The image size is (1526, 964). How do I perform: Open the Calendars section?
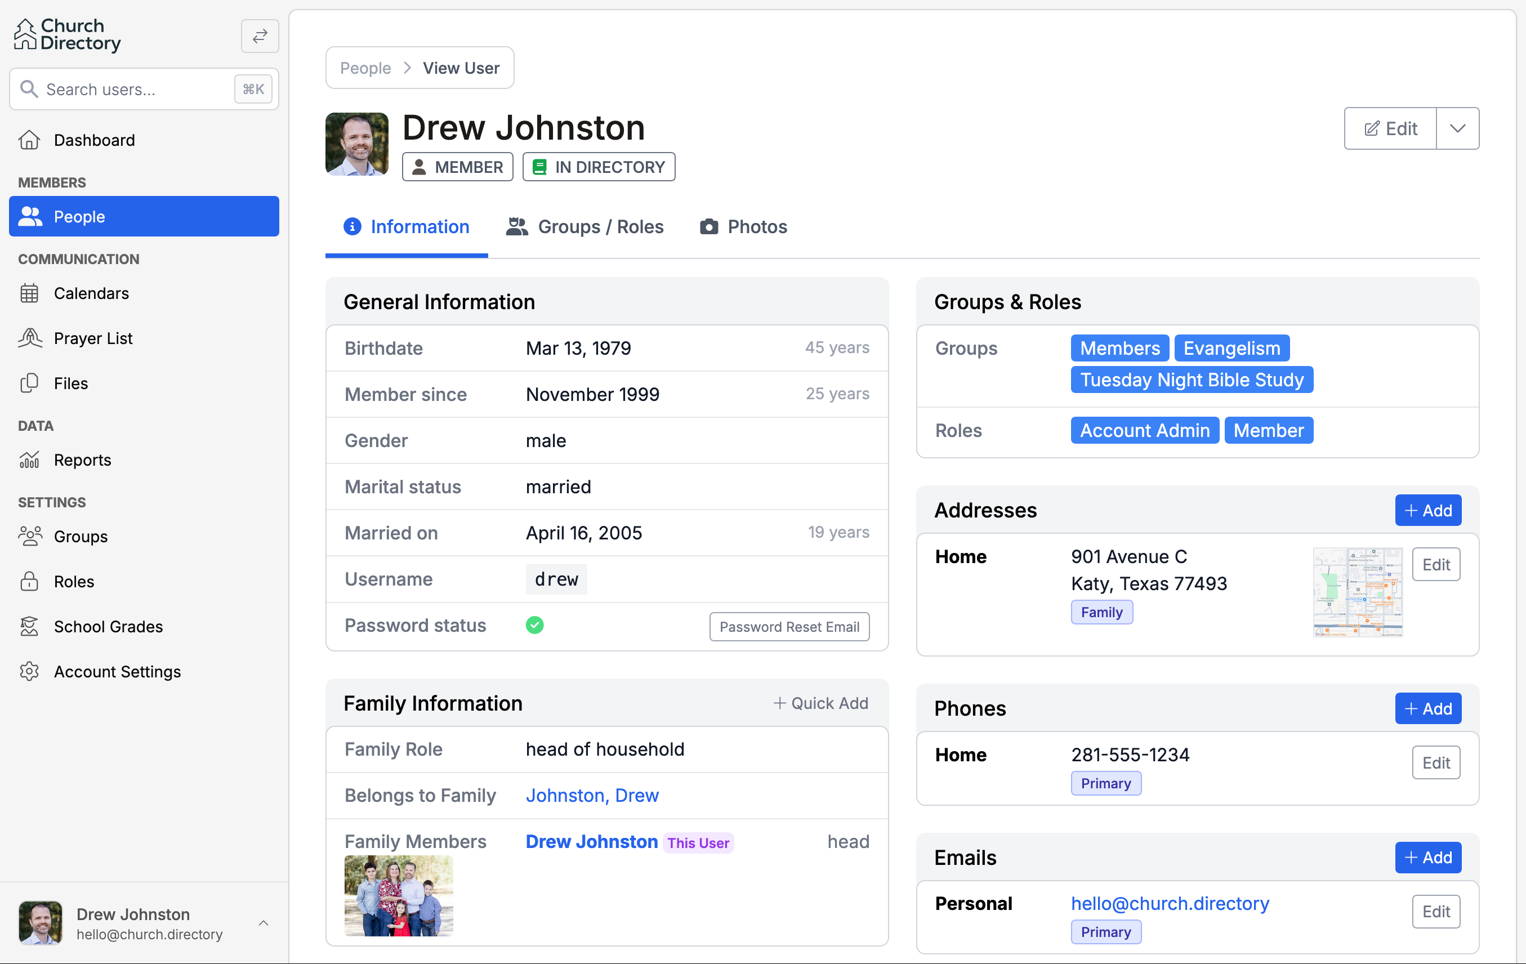pos(91,293)
